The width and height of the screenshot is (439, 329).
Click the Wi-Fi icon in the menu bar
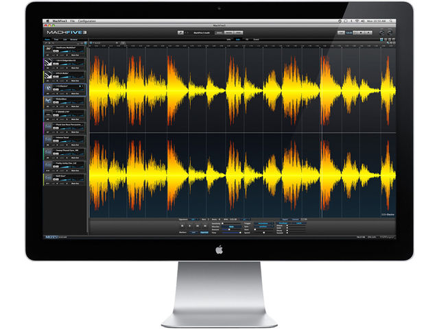point(357,21)
